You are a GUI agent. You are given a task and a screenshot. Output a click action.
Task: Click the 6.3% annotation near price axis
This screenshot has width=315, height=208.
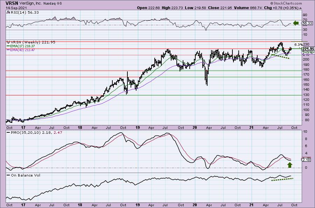click(298, 44)
